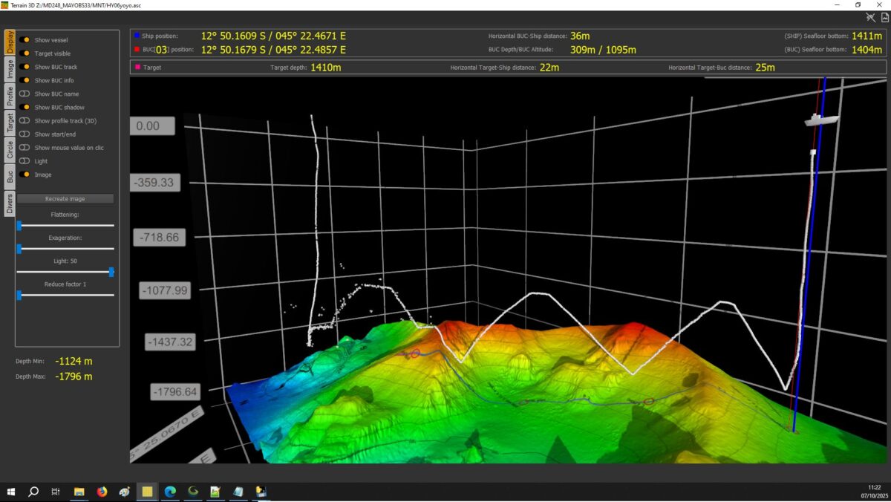The width and height of the screenshot is (891, 502).
Task: Click the taskbar search magnifier icon
Action: pos(33,492)
